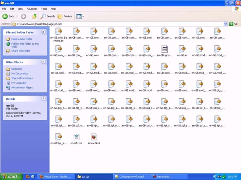The width and height of the screenshot is (241, 180).
Task: Switch to Virtual Zone Mozilla taskbar window
Action: [56, 177]
